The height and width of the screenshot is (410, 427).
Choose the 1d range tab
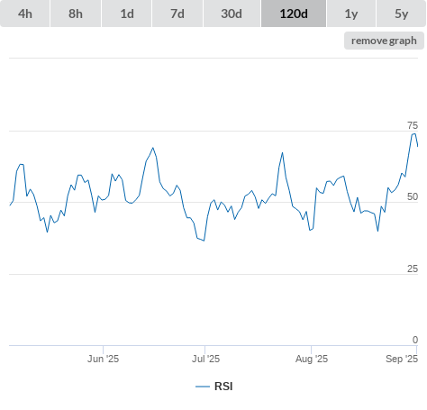point(127,14)
